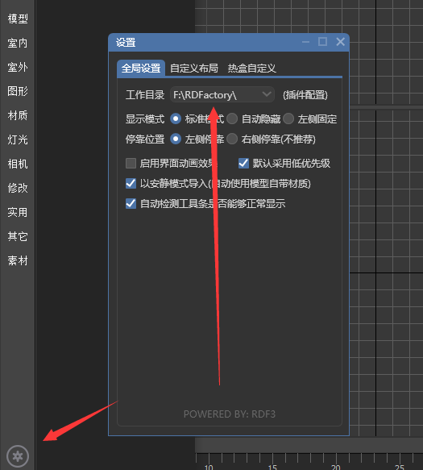Expand the 工作目录 dropdown arrow
The image size is (423, 470).
click(x=267, y=94)
